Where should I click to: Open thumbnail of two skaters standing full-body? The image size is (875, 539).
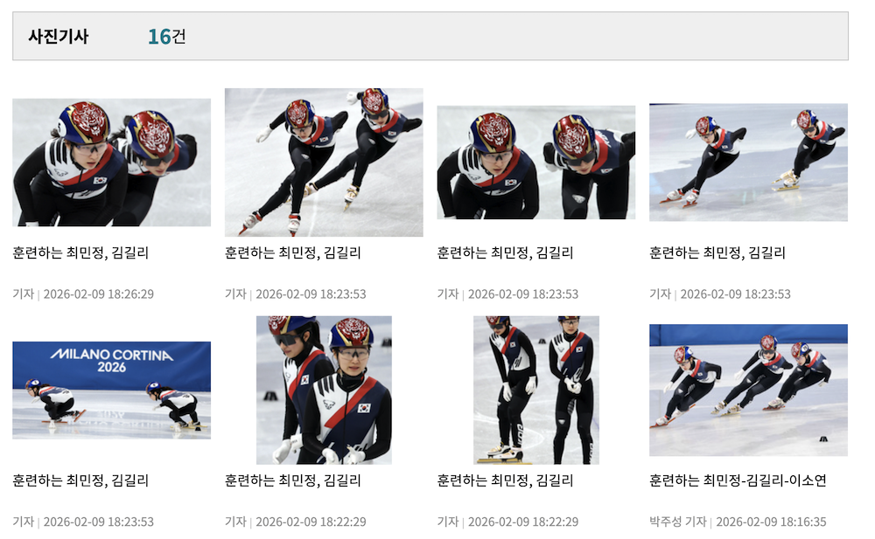point(536,390)
